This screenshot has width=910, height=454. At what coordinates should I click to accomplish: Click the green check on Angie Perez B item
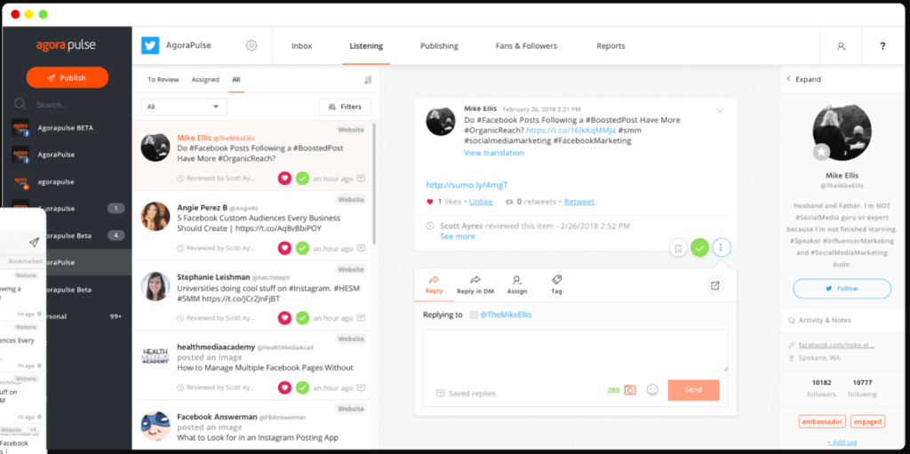[x=302, y=249]
